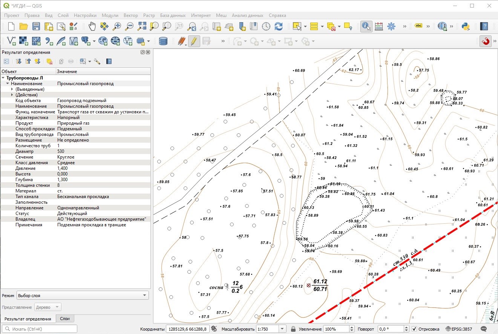Screen dimensions: 498x334
Task: Open the Режим layer selection dropdown
Action: click(83, 296)
